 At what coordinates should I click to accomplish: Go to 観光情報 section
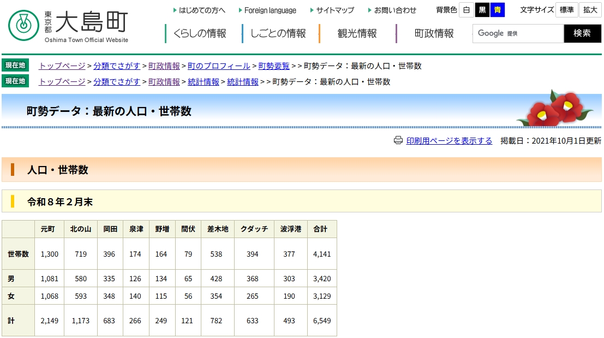coord(357,33)
